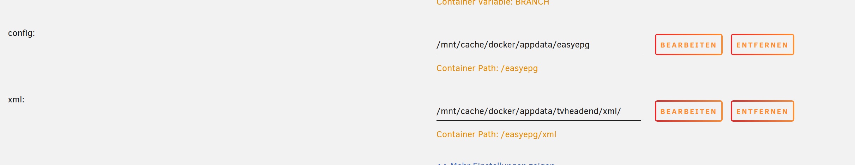
Task: Place cursor in config host path input
Action: 538,45
